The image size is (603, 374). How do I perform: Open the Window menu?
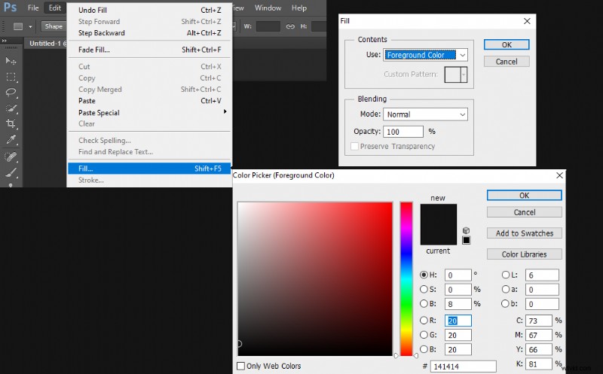(268, 8)
